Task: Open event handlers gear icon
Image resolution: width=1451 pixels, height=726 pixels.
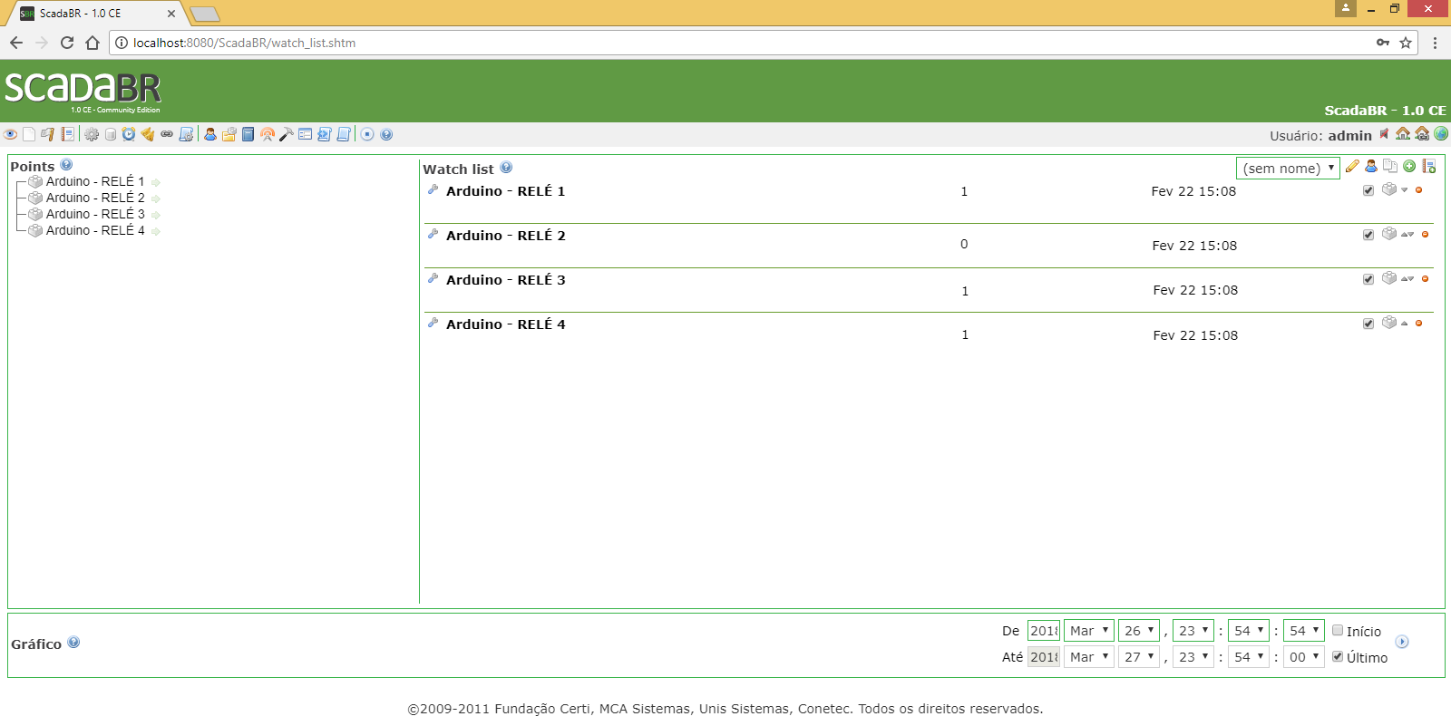Action: click(92, 134)
